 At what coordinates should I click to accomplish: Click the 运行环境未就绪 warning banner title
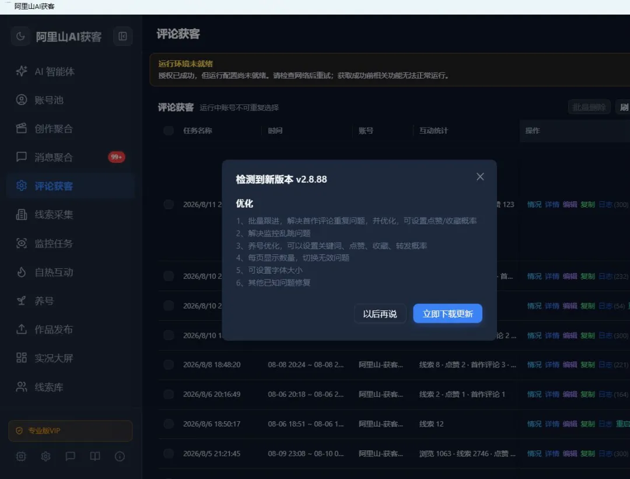point(185,64)
